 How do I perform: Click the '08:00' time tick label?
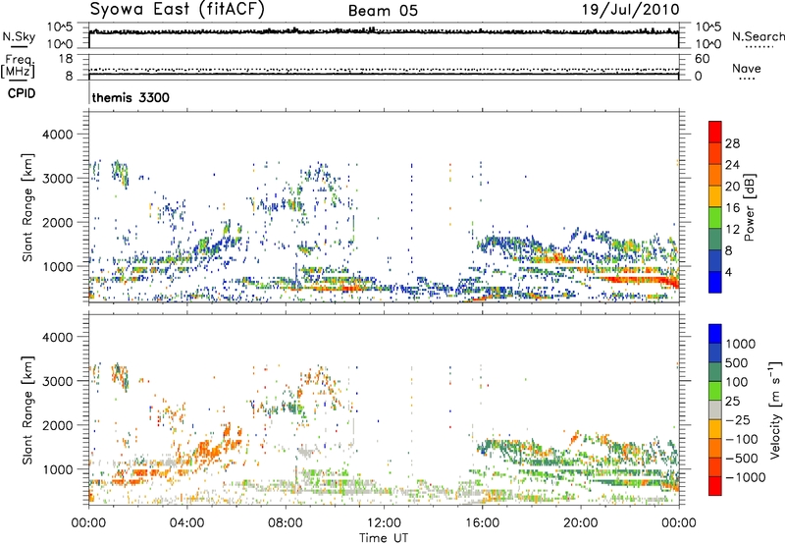pyautogui.click(x=286, y=523)
